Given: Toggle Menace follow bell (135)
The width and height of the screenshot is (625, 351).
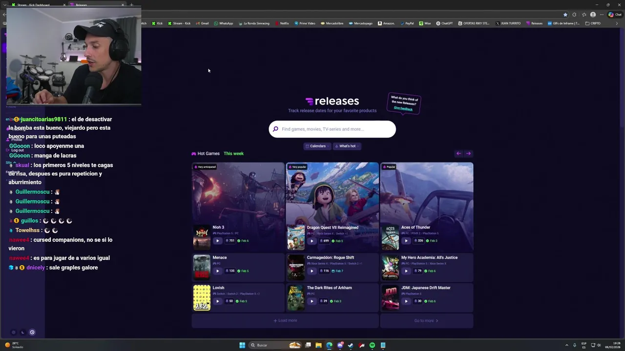Looking at the screenshot, I should tap(229, 271).
